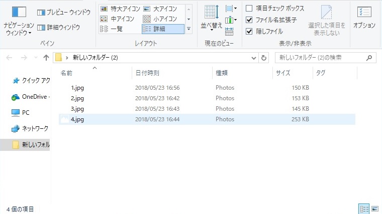Go up one folder level
The height and width of the screenshot is (214, 382).
[x=46, y=58]
